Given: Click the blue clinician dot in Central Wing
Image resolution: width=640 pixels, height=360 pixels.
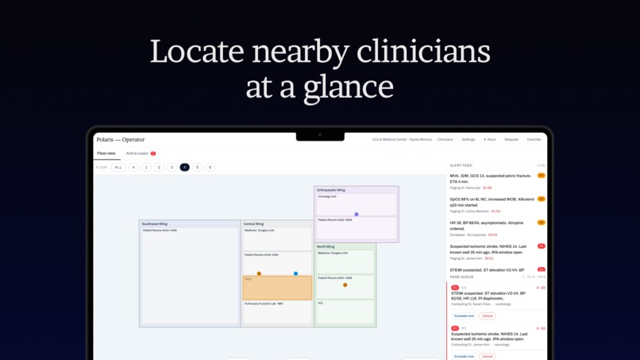Looking at the screenshot, I should click(295, 274).
